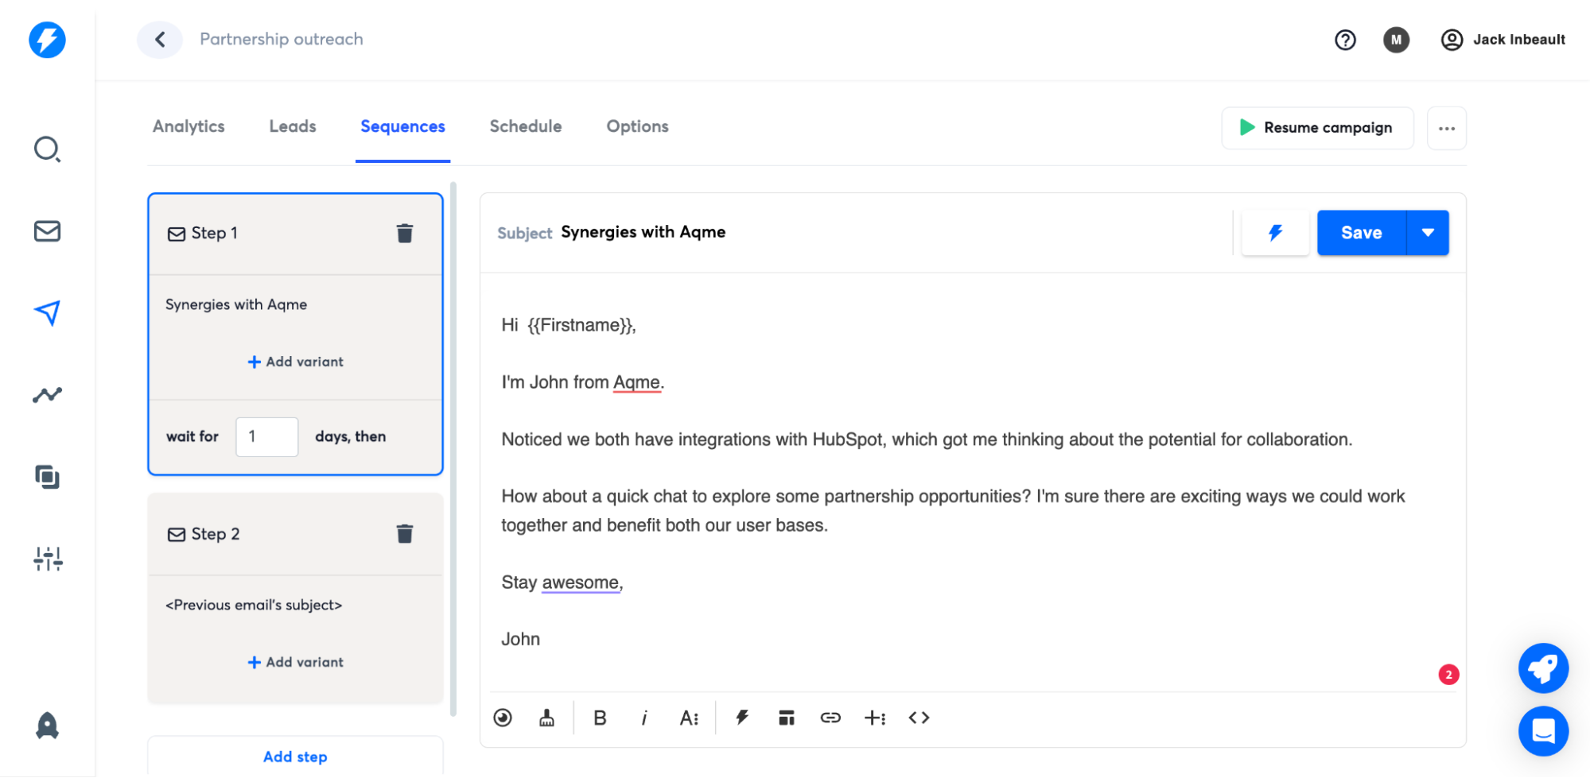Viewport: 1590px width, 778px height.
Task: Delete Step 2 with trash icon
Action: click(x=405, y=533)
